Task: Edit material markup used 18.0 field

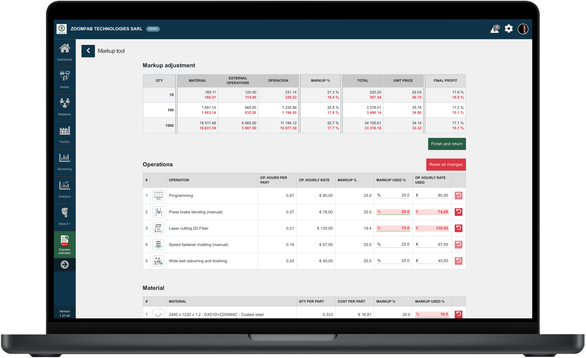Action: click(432, 314)
